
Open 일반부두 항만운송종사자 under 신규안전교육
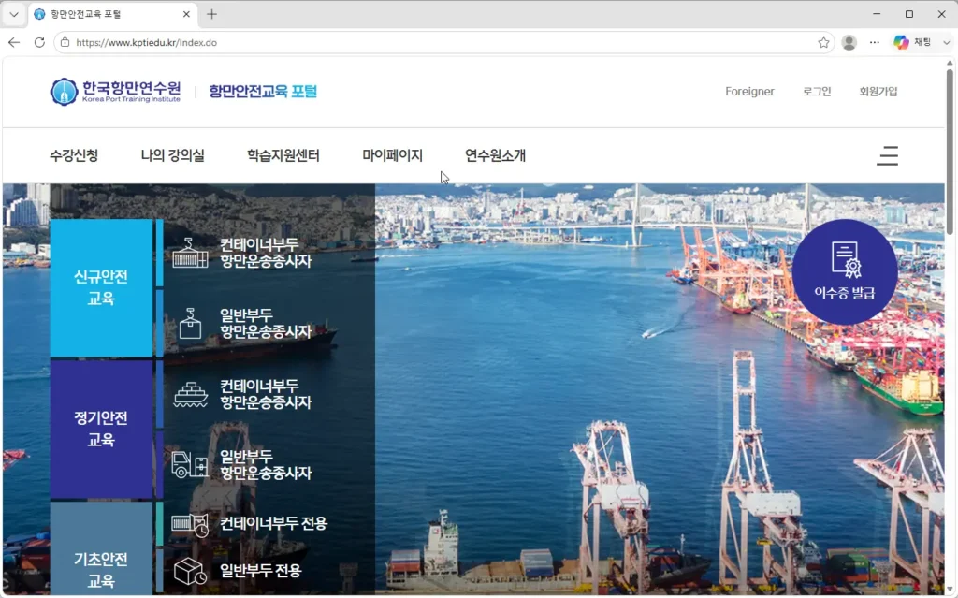pos(266,324)
